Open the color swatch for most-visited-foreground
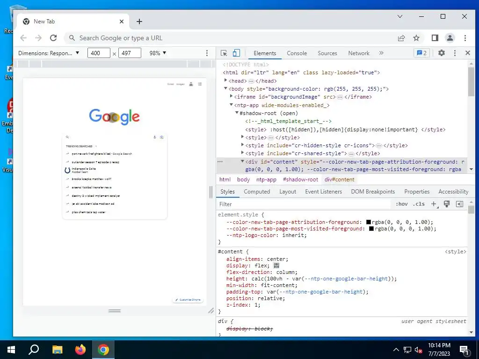The image size is (479, 359). pos(371,229)
